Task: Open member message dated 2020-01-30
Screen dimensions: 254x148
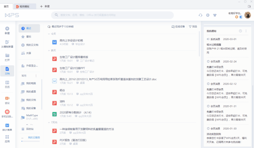Action: (x=227, y=135)
